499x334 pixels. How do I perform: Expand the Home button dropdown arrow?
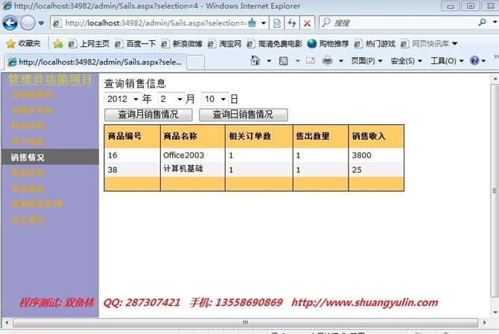point(269,61)
